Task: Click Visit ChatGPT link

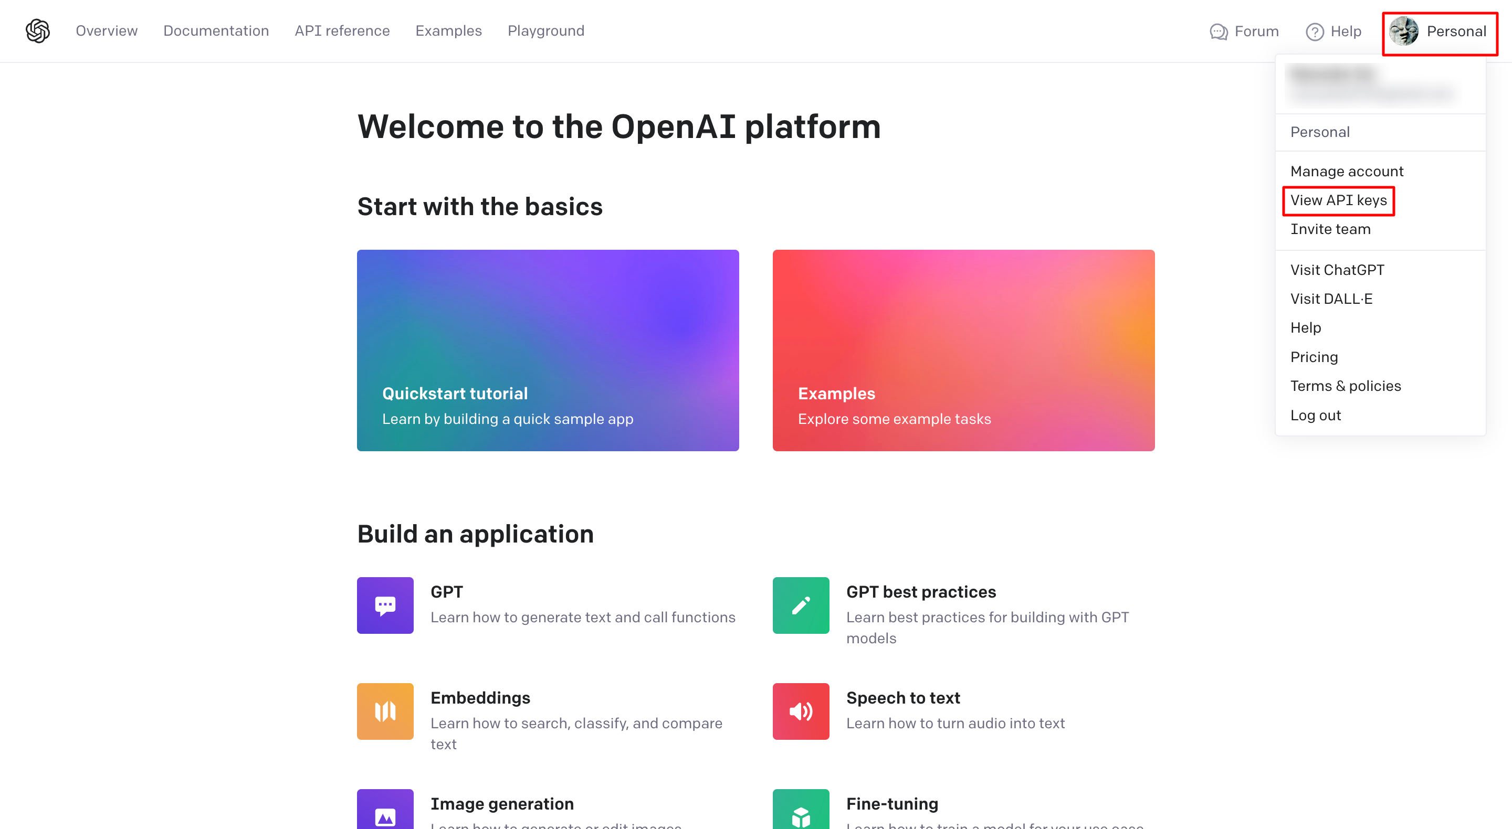Action: [x=1337, y=270]
